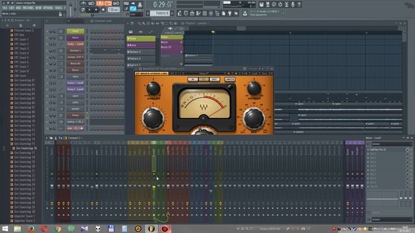The image size is (415, 233).
Task: Open the ADD menu
Action: (x=18, y=8)
